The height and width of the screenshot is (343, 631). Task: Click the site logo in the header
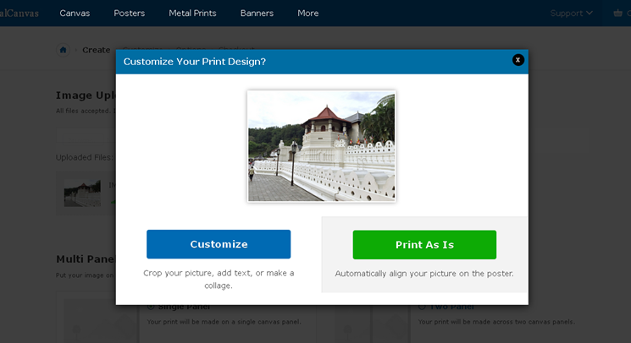tap(19, 14)
